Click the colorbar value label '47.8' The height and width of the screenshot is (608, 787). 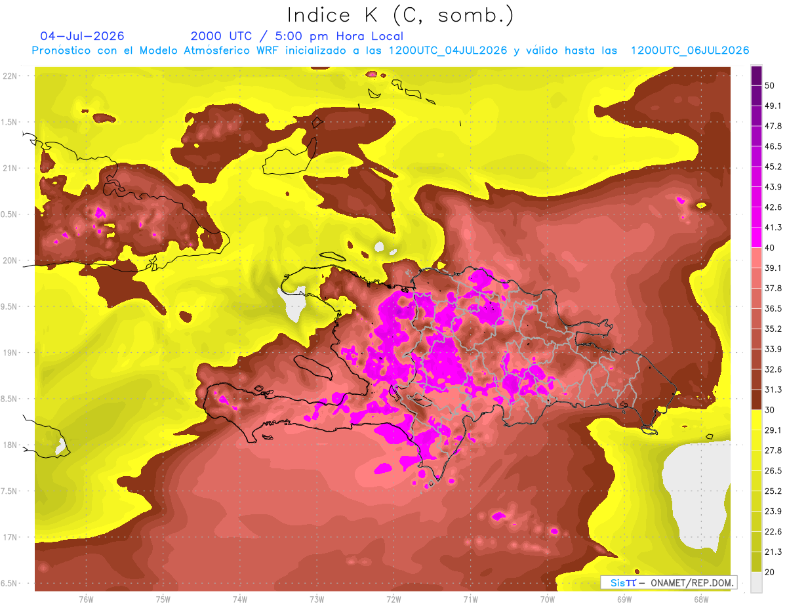point(773,126)
